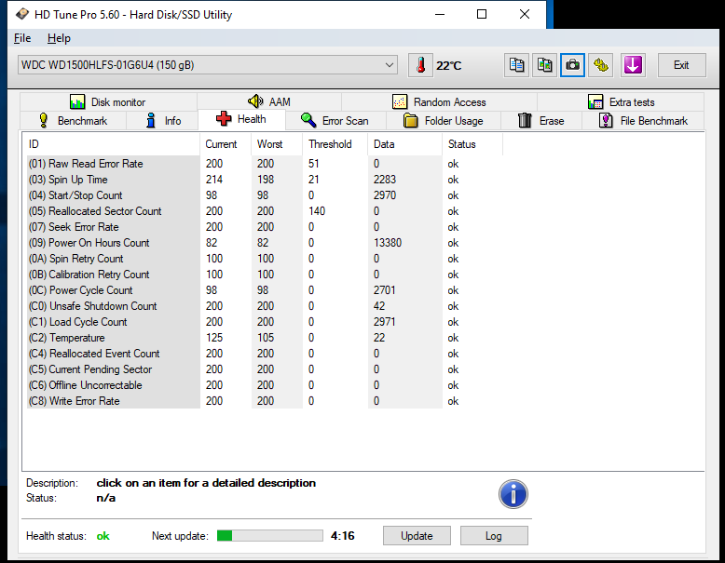Click the 42 unsafe shutdown data value

tap(379, 306)
